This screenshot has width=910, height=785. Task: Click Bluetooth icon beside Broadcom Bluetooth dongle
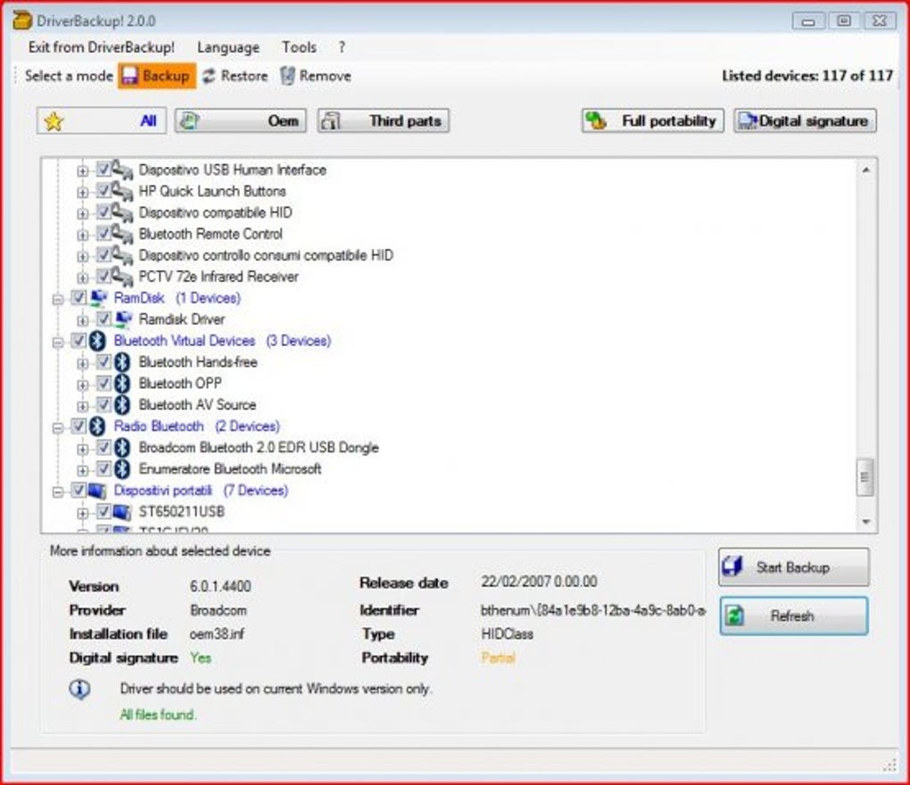pyautogui.click(x=122, y=447)
